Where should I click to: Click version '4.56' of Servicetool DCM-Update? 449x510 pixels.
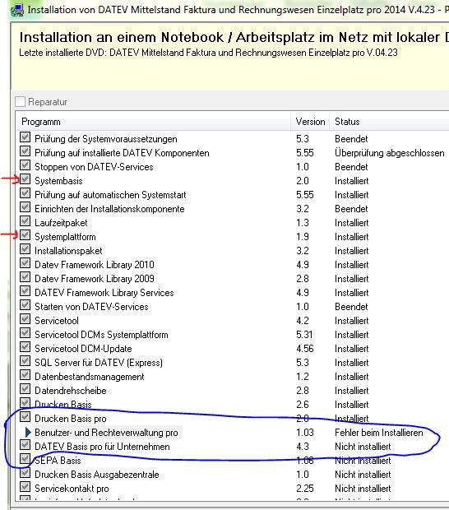305,349
